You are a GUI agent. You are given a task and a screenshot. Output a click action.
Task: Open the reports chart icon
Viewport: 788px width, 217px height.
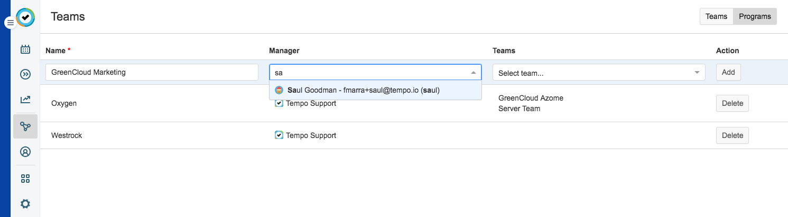(x=25, y=100)
